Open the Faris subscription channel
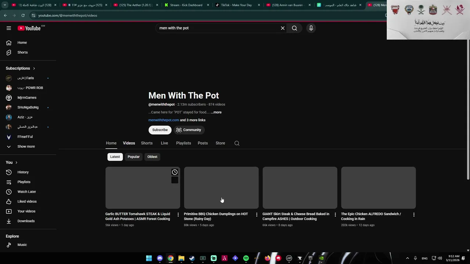This screenshot has width=470, height=264. coord(28,78)
